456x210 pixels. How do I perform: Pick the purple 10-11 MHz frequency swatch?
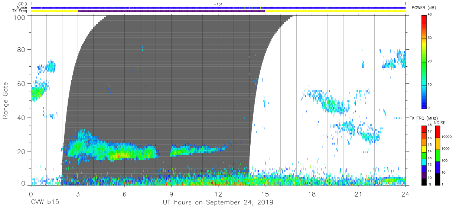(424, 175)
